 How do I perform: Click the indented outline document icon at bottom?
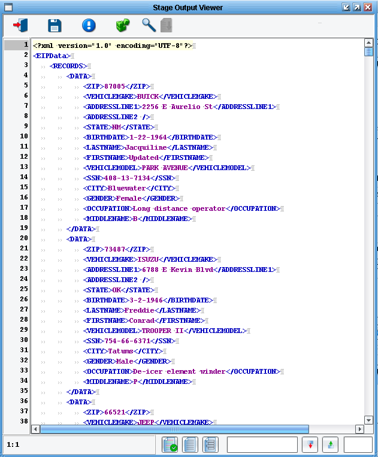tap(210, 445)
